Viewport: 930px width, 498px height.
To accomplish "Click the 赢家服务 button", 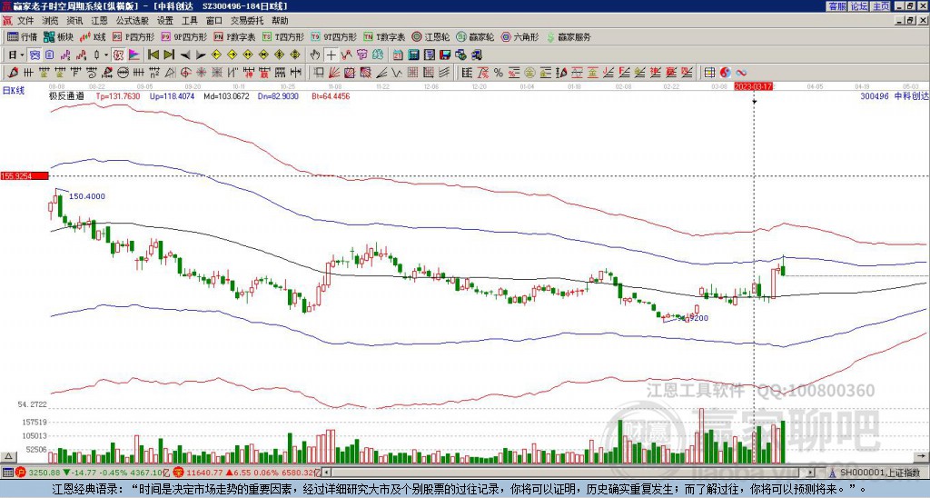I will 569,36.
